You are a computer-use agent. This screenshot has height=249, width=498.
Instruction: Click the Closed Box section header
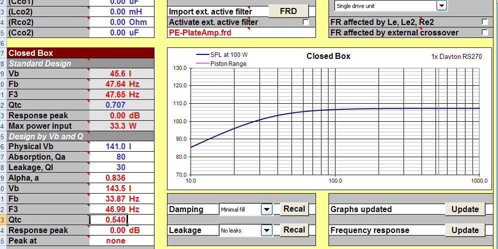point(80,53)
